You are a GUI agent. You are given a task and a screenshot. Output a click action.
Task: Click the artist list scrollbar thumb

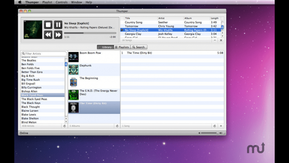[x=66, y=64]
